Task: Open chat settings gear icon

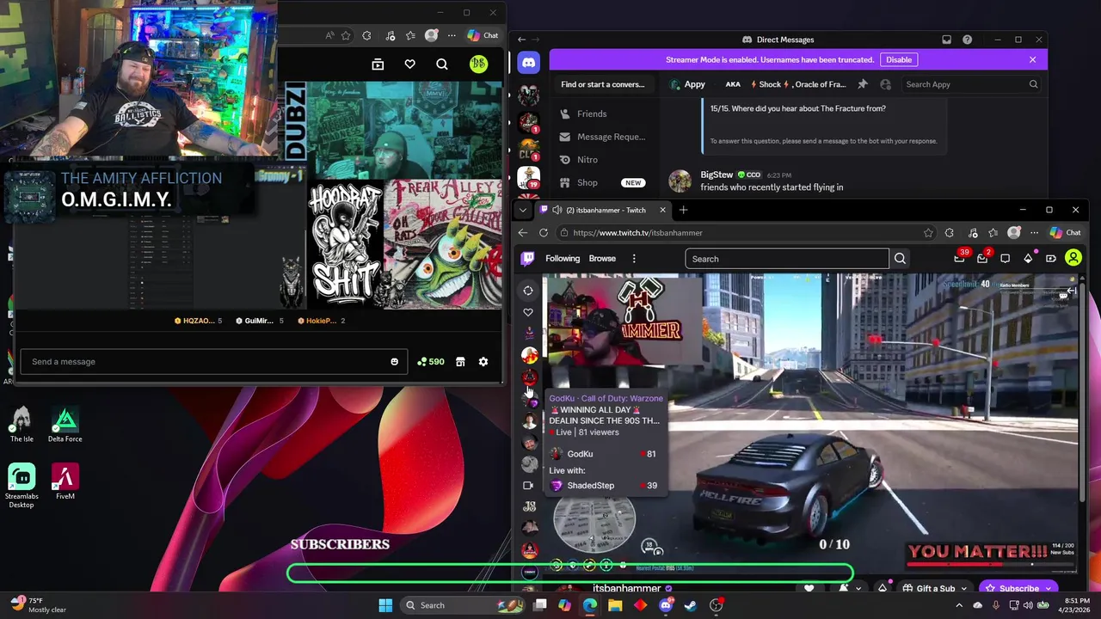Action: 483,362
